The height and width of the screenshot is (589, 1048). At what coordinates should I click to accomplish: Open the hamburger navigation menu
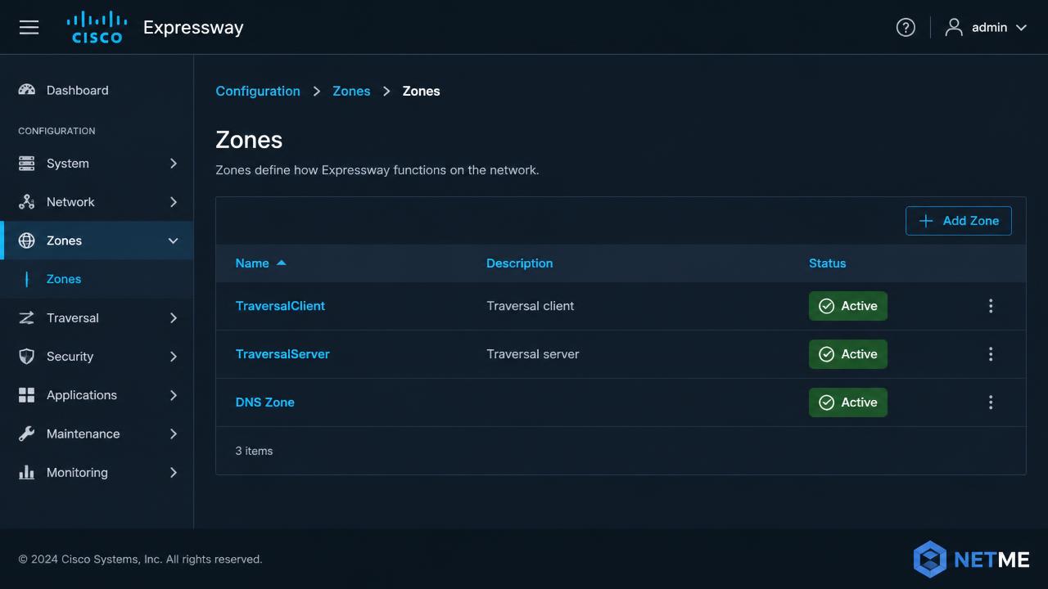29,27
